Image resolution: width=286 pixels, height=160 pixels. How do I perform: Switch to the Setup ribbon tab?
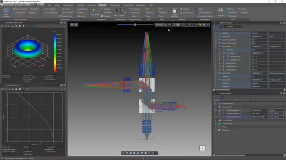tap(57, 5)
